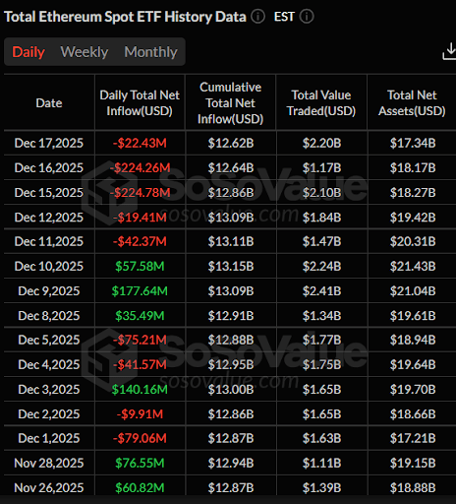Image resolution: width=456 pixels, height=504 pixels.
Task: Select the Dec 12,2025 date cell
Action: (x=49, y=218)
